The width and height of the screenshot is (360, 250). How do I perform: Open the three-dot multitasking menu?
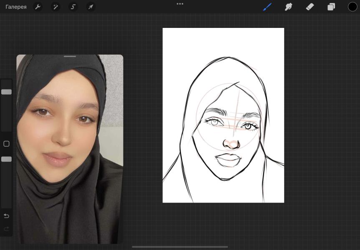[x=180, y=4]
